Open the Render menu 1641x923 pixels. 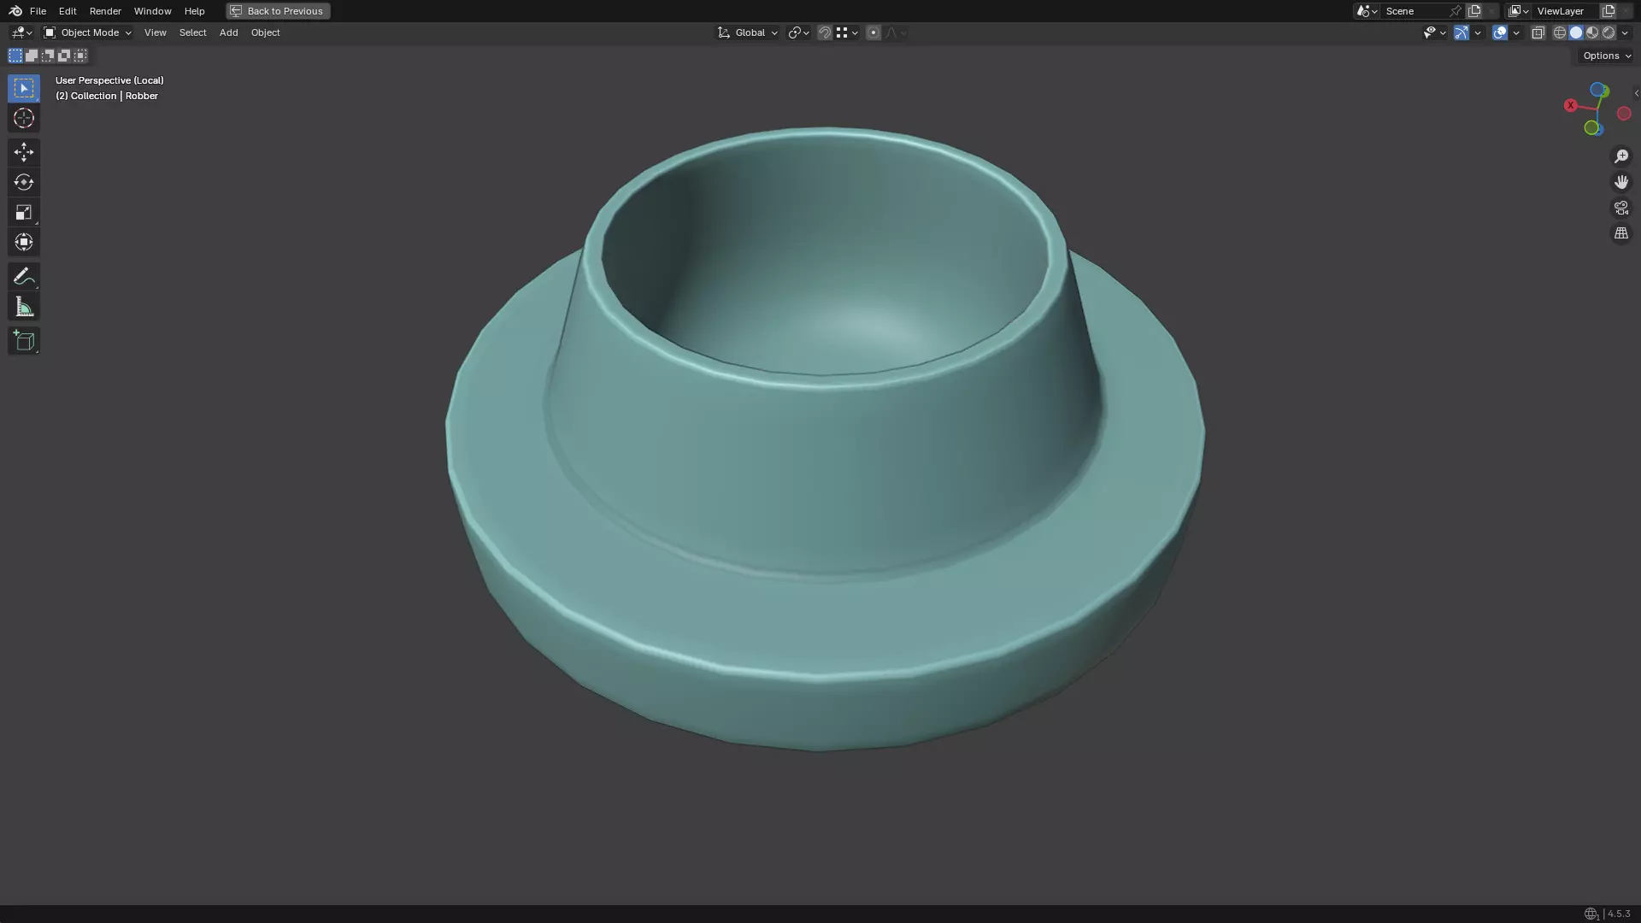(105, 11)
